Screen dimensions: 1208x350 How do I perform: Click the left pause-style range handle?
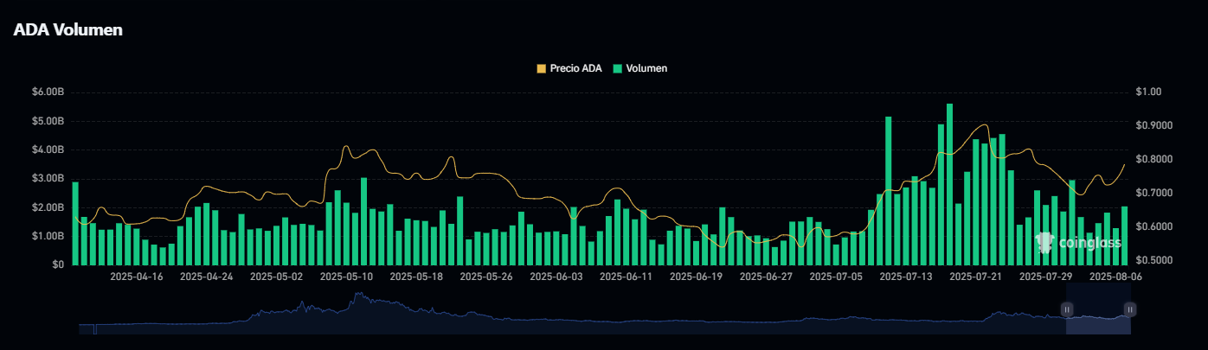1067,309
